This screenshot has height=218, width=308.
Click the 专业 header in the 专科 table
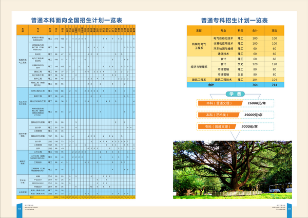(223, 30)
